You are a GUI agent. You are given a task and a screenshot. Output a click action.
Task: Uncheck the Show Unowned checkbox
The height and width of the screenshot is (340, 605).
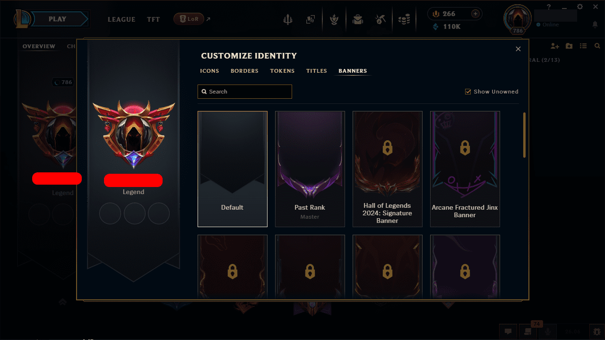click(468, 92)
